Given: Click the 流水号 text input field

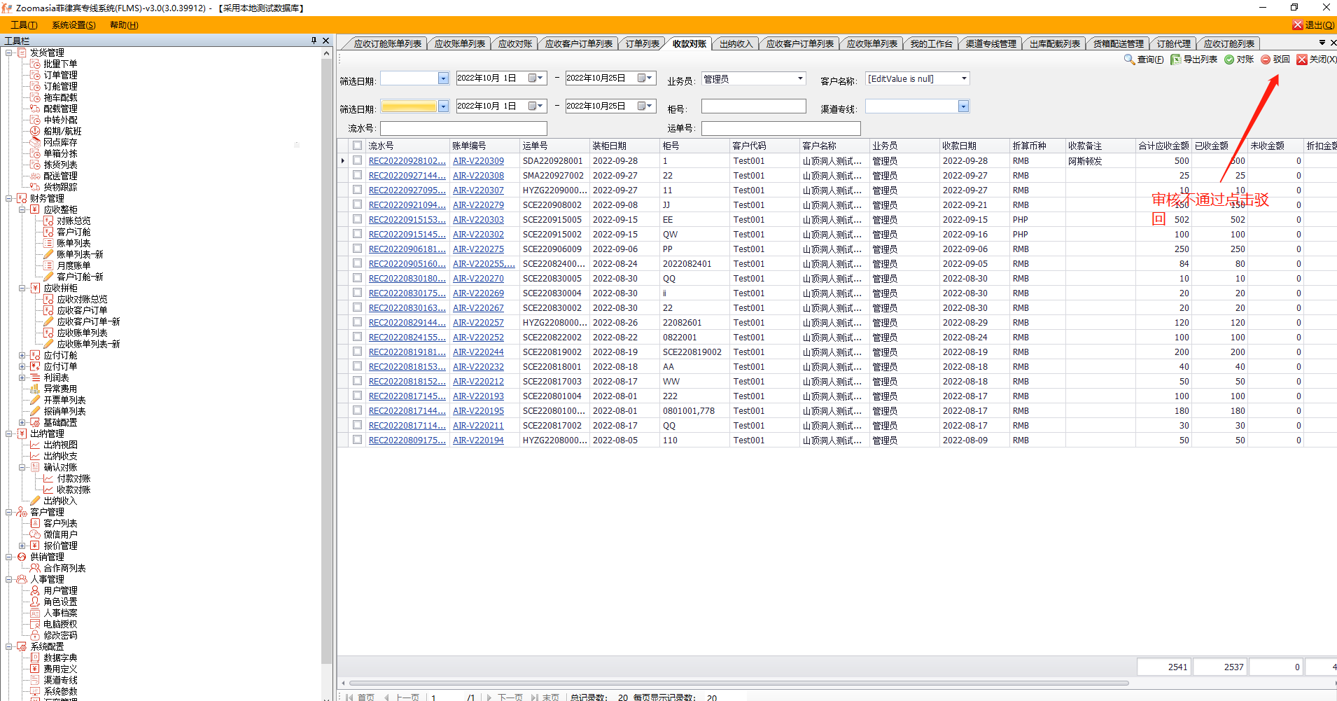Looking at the screenshot, I should (463, 129).
